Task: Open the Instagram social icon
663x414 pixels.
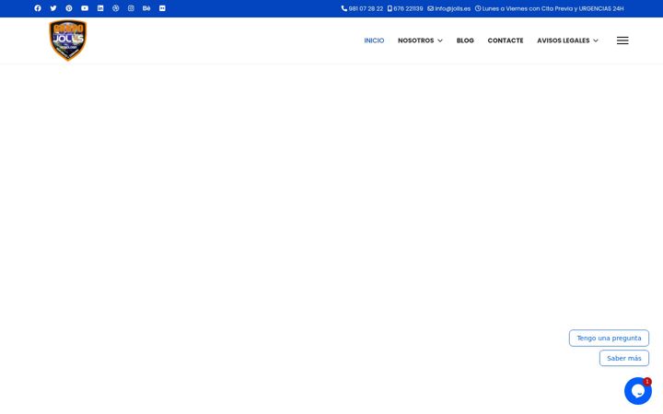Action: coord(131,8)
